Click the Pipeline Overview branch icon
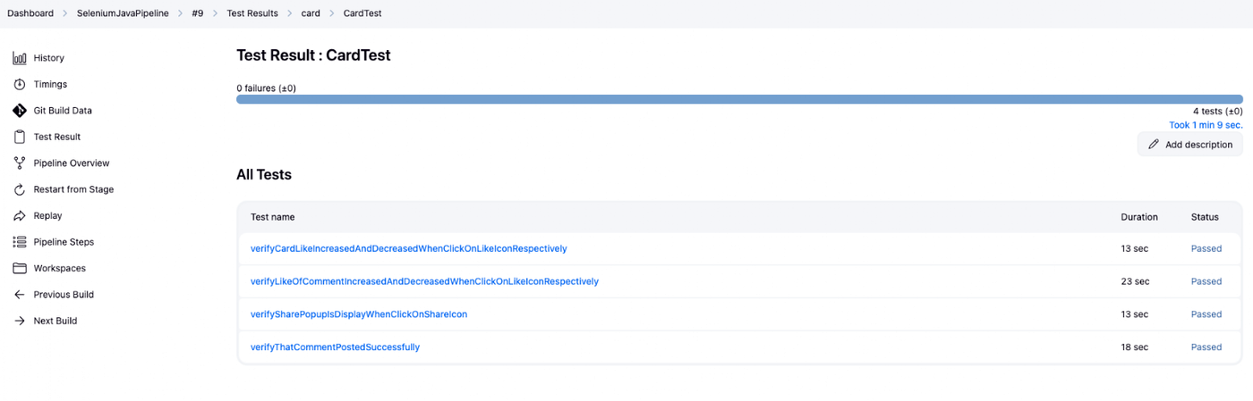Screen dimensions: 1253x401 click(20, 163)
